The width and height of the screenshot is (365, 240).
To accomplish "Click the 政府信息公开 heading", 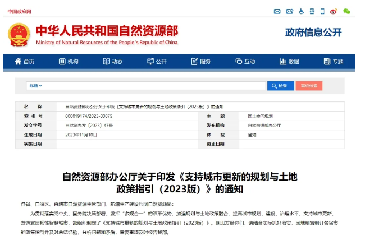I will [313, 33].
